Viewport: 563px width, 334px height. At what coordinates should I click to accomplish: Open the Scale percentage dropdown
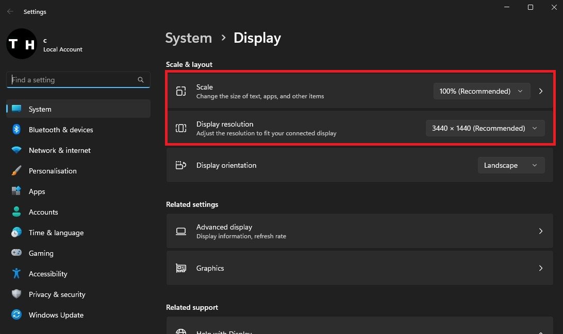point(481,91)
